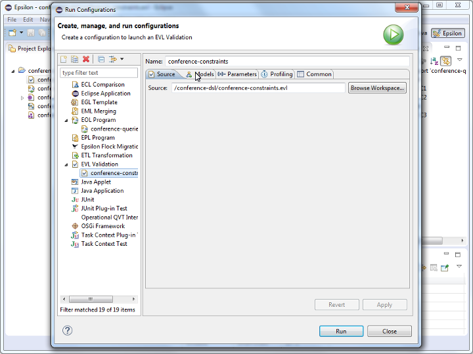This screenshot has height=354, width=473.
Task: Select the OSGi Framework configuration type
Action: click(x=102, y=226)
